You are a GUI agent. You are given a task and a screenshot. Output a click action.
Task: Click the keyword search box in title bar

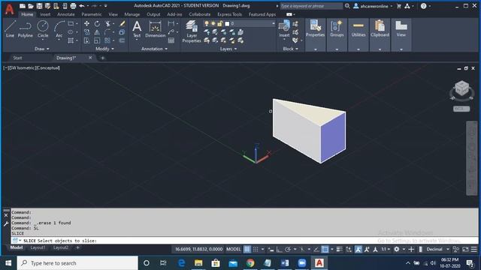coord(311,6)
